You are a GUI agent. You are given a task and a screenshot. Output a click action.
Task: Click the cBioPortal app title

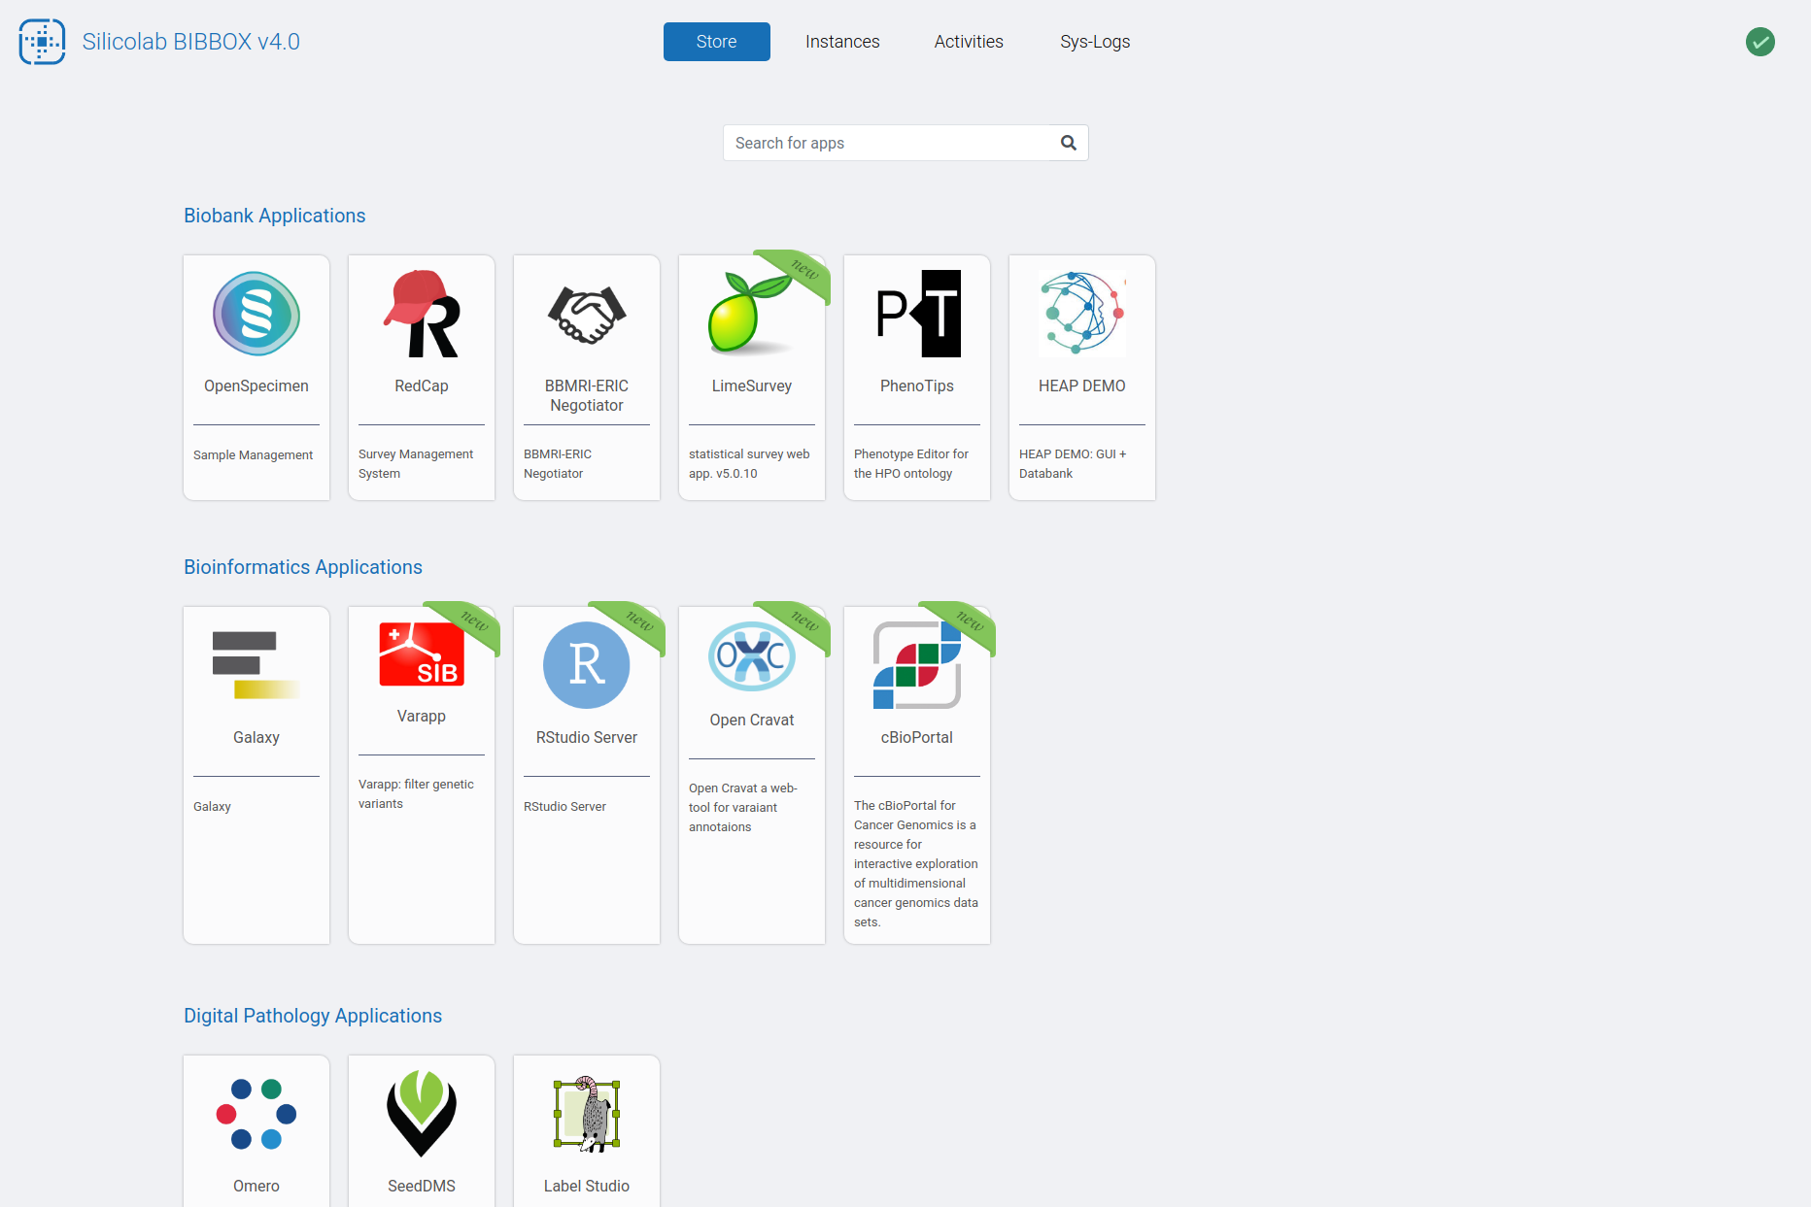pyautogui.click(x=917, y=737)
